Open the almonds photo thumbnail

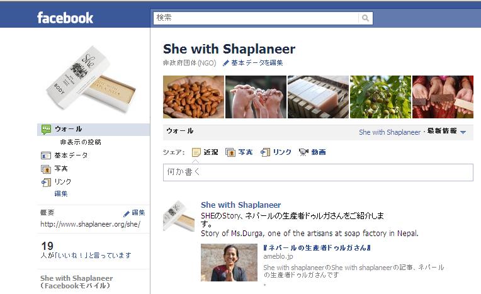(193, 97)
